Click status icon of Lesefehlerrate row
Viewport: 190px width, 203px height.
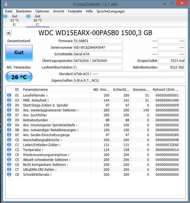(x=9, y=95)
